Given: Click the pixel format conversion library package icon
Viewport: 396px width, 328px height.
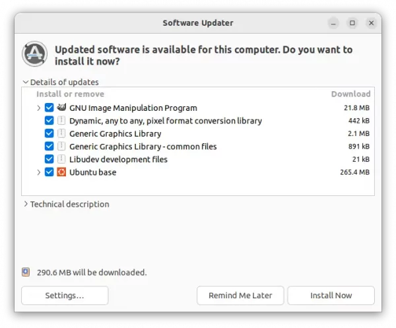Looking at the screenshot, I should (61, 121).
